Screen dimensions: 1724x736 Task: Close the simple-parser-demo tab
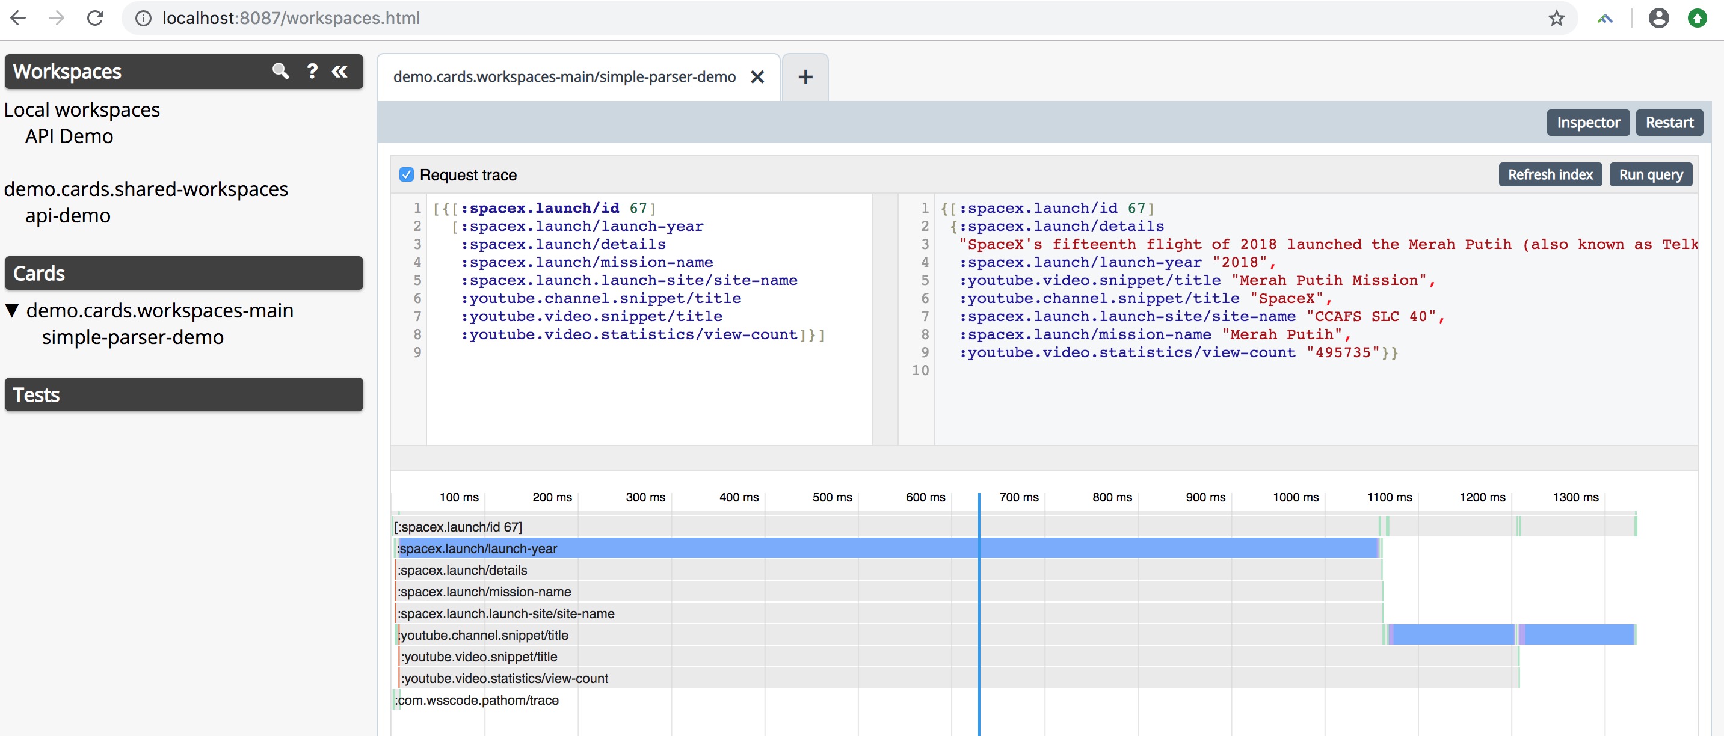757,77
